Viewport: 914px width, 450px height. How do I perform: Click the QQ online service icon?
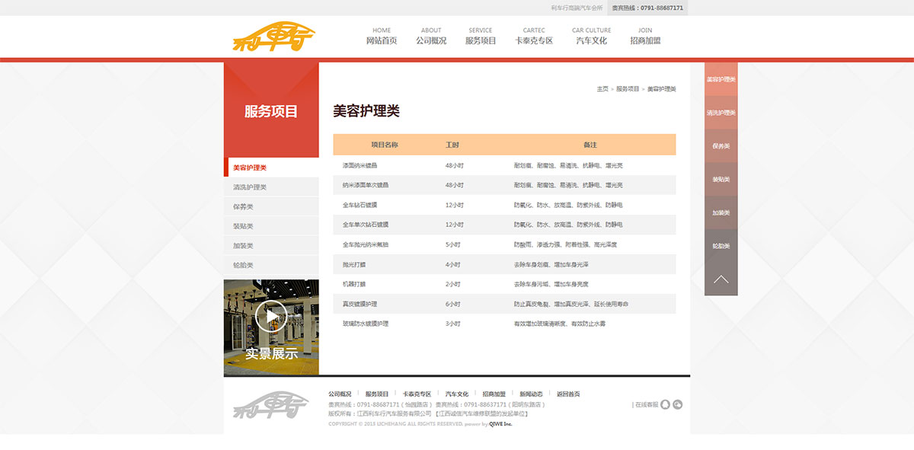pos(665,404)
